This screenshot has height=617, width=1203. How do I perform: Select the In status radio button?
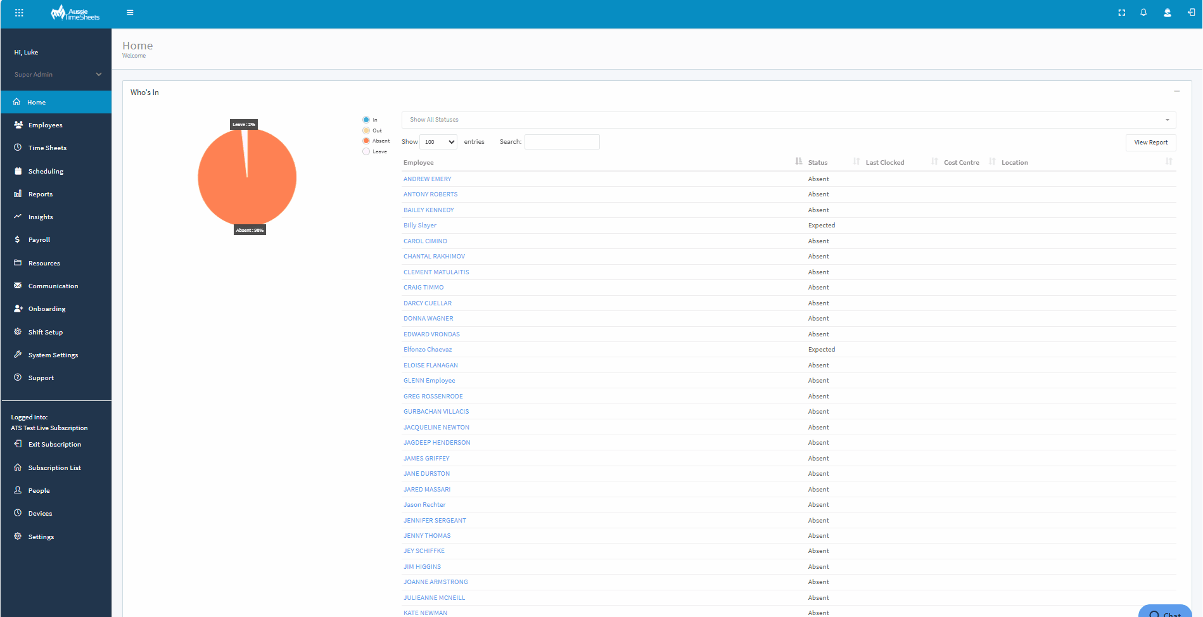point(366,119)
